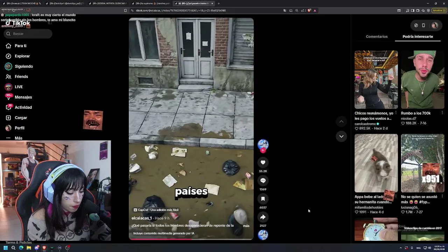The height and width of the screenshot is (252, 448).
Task: Go to the previous video with the up chevron
Action: [341, 121]
